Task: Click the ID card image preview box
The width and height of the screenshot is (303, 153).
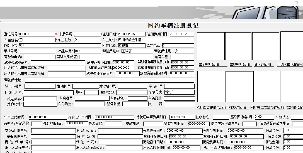Action: pos(265,46)
